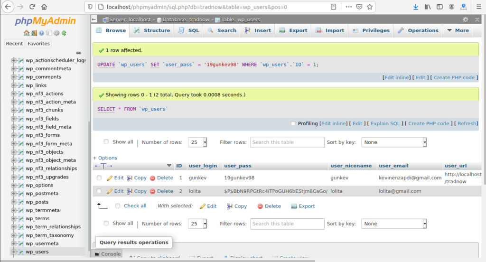This screenshot has height=262, width=486.
Task: Switch to the SQL tab
Action: click(x=189, y=30)
